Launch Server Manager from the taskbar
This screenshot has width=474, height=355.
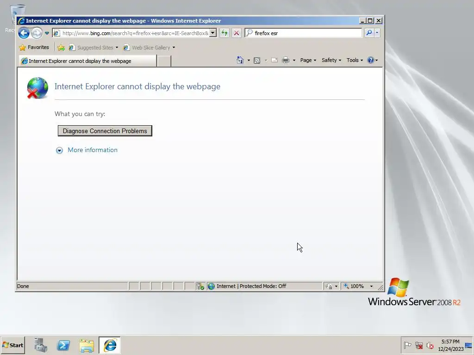[41, 345]
